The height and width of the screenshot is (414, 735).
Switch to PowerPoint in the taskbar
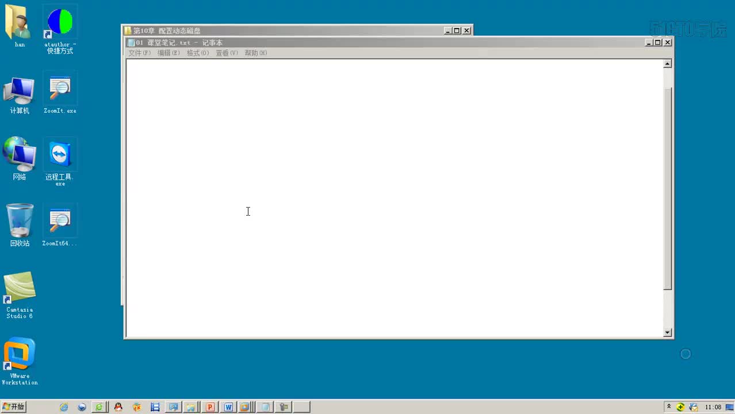(210, 407)
